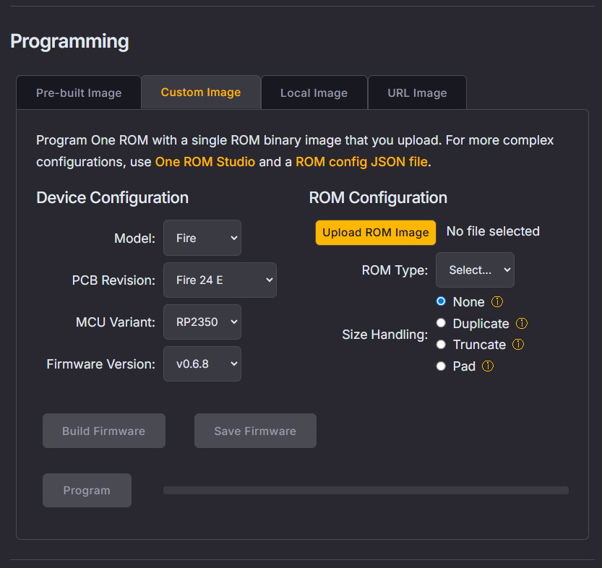This screenshot has height=568, width=602.
Task: Expand the PCB Revision dropdown
Action: [220, 280]
